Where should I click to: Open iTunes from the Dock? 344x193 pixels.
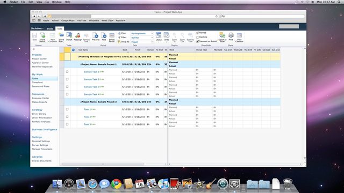coord(163,184)
